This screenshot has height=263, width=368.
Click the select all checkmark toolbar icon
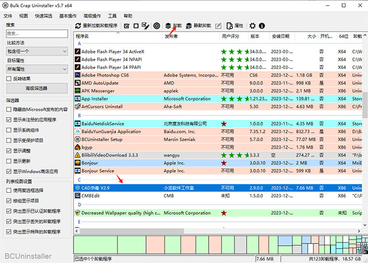pyautogui.click(x=126, y=26)
